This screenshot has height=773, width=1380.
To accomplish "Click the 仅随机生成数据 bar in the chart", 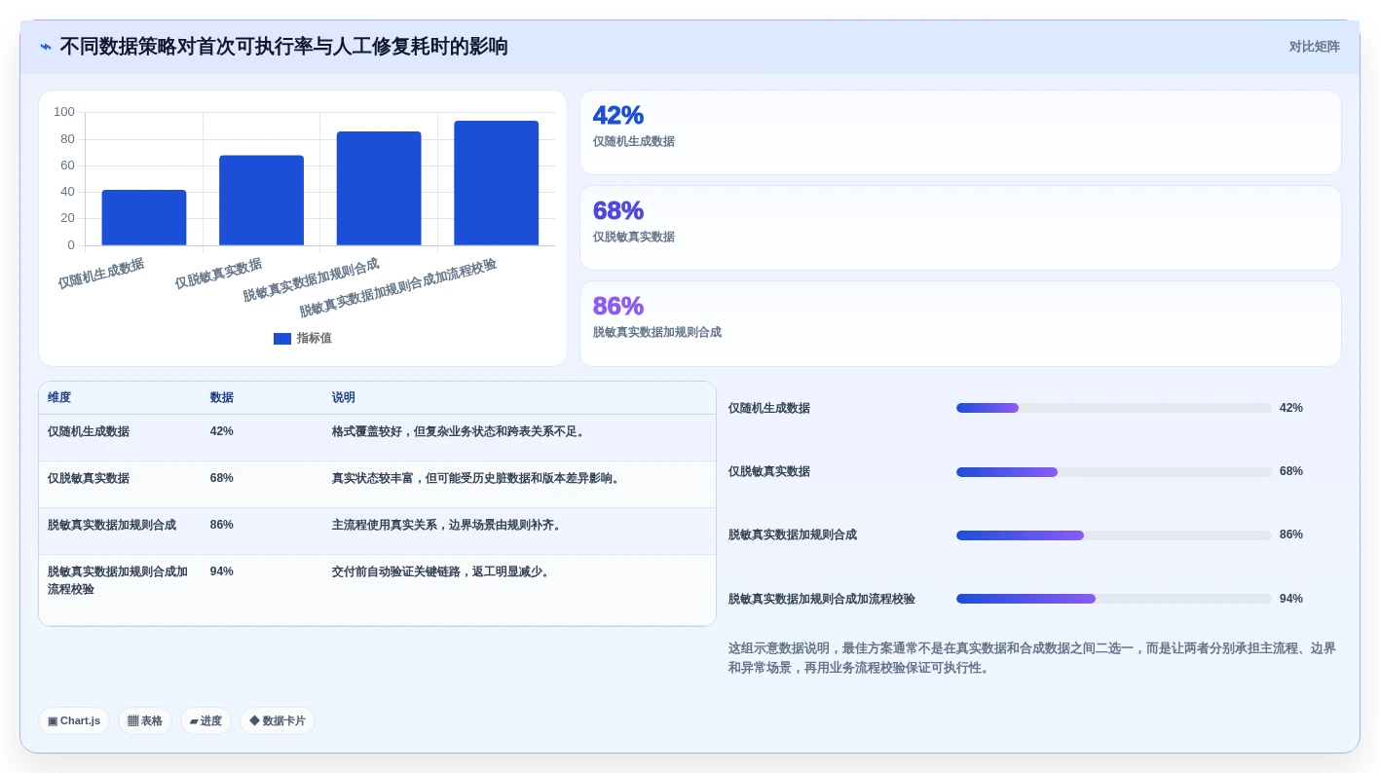I will pos(144,217).
